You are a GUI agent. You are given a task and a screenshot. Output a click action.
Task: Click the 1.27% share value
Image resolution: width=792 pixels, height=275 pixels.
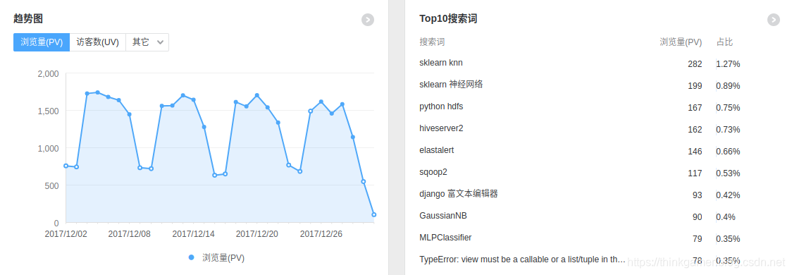pos(728,64)
